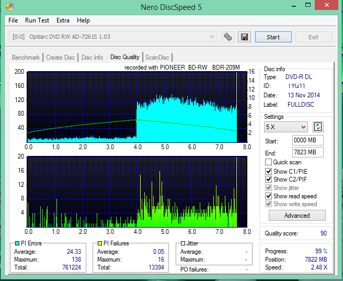Image resolution: width=343 pixels, height=281 pixels.
Task: Switch to the ScanDisc tab
Action: [157, 58]
